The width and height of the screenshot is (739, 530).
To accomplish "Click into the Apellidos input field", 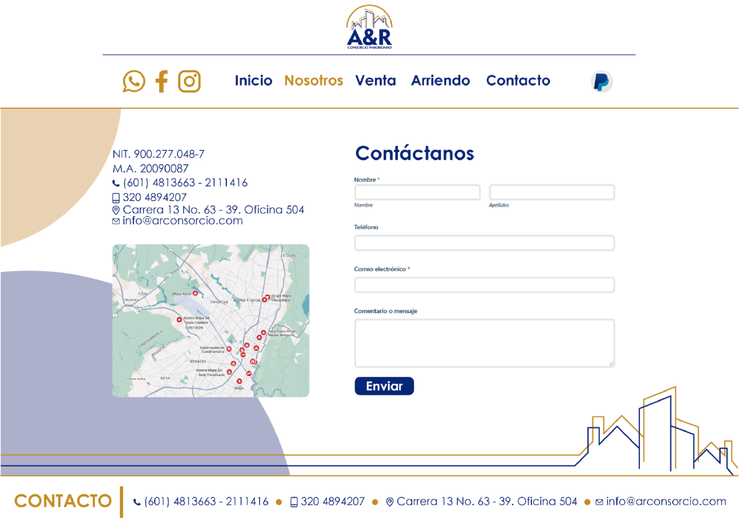I will coord(552,192).
